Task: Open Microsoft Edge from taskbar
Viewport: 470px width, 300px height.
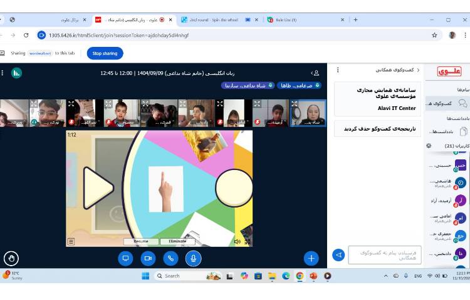Action: coord(286,276)
